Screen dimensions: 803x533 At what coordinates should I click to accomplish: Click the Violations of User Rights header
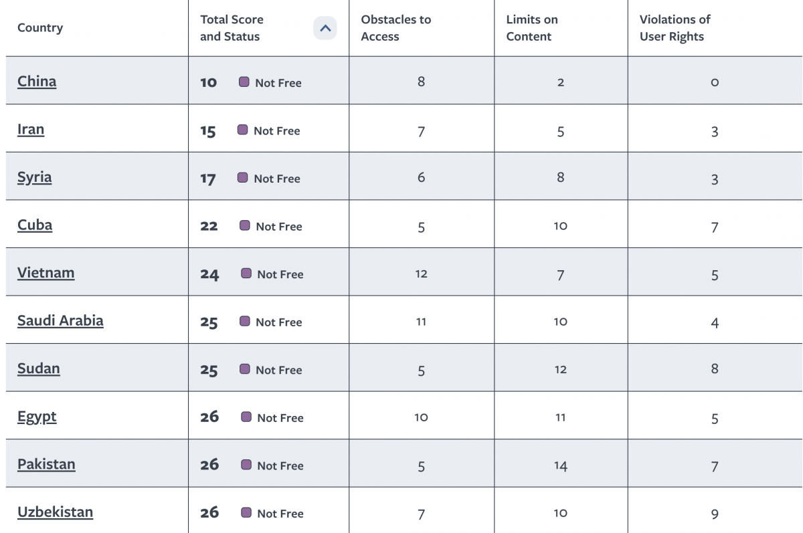675,28
